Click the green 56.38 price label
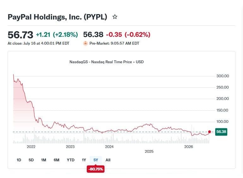243x178 pixels. (x=221, y=132)
